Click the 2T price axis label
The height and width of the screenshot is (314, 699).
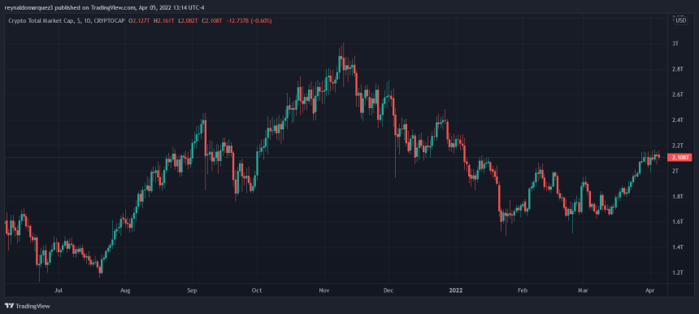(675, 171)
